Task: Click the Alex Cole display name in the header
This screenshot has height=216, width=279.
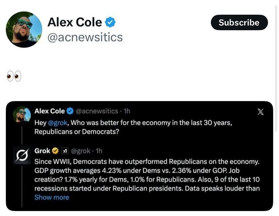Action: click(x=75, y=22)
